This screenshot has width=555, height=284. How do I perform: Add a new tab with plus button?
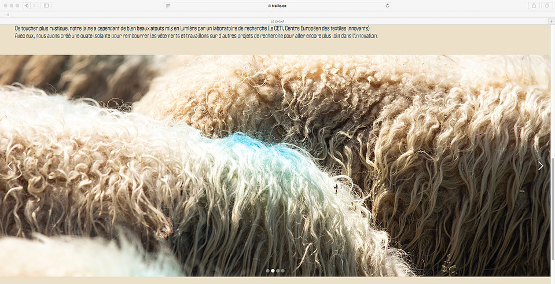[552, 21]
